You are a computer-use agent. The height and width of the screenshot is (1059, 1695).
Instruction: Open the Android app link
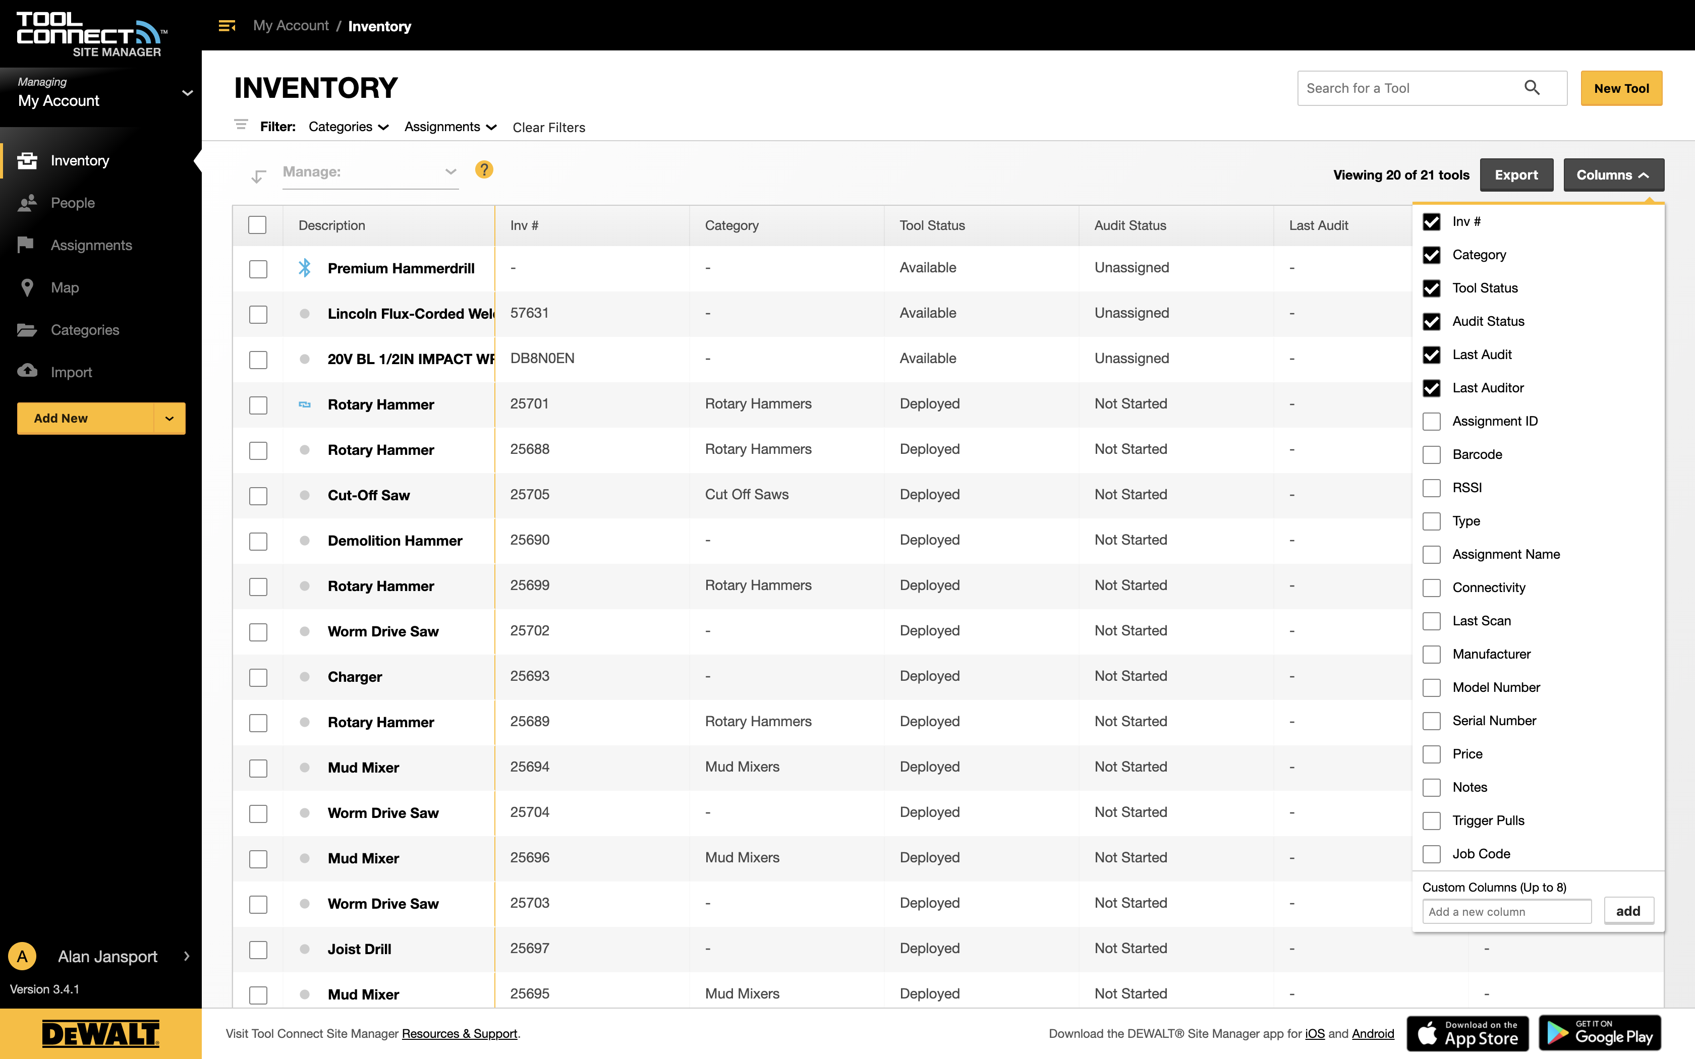pos(1372,1033)
